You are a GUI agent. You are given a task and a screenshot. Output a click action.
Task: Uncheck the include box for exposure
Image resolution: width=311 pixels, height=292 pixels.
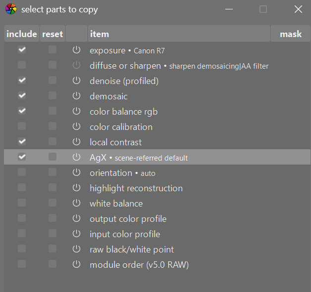click(22, 50)
